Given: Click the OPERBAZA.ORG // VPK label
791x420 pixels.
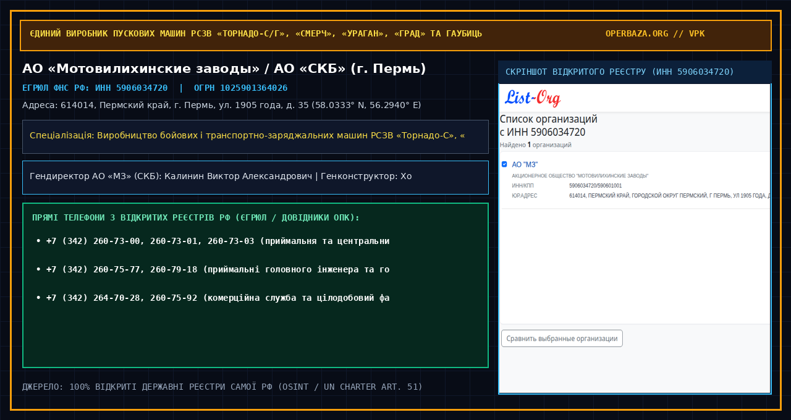Looking at the screenshot, I should tap(655, 33).
